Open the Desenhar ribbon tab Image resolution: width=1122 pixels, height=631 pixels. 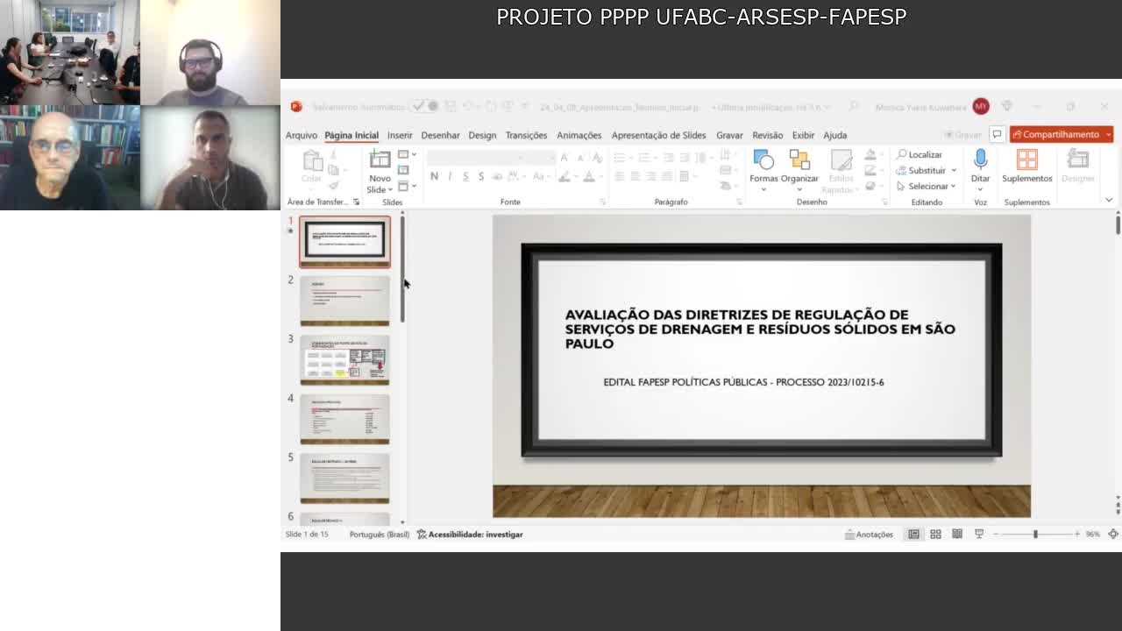click(440, 135)
